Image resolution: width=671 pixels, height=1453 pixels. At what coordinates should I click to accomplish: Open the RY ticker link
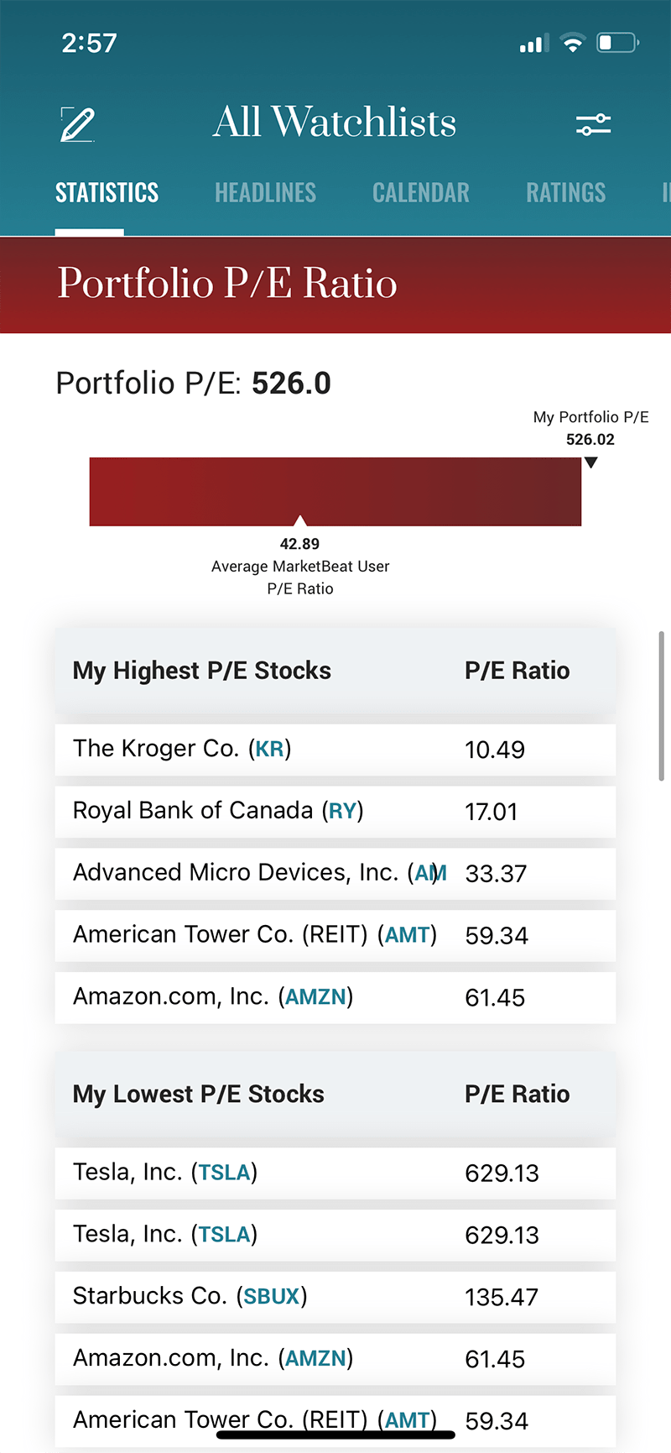[x=342, y=811]
